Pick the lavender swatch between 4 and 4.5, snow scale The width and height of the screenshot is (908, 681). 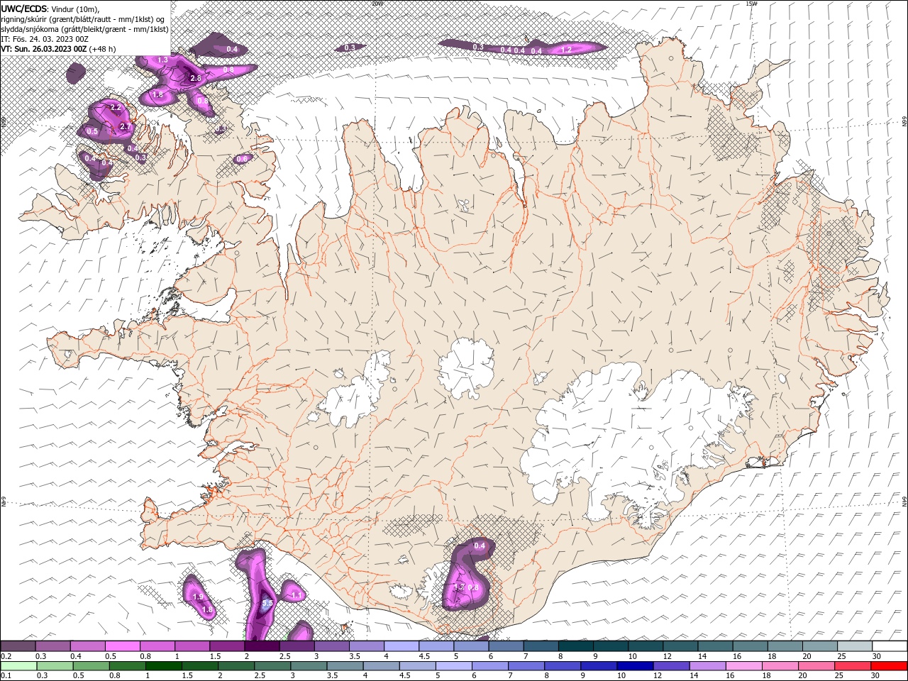click(402, 646)
